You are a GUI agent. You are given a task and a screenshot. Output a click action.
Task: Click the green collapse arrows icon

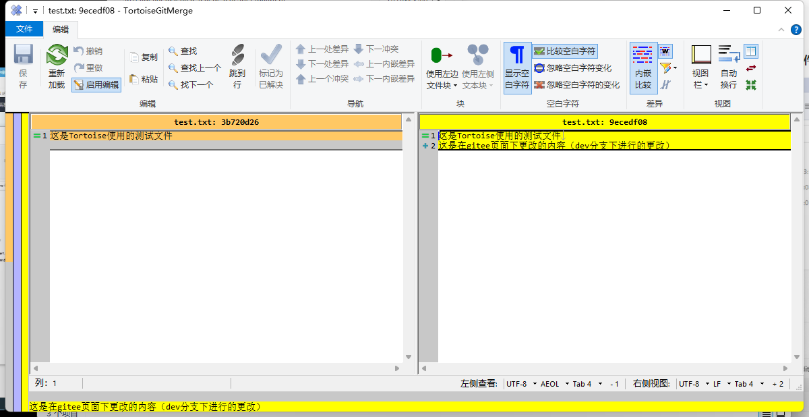pos(751,84)
